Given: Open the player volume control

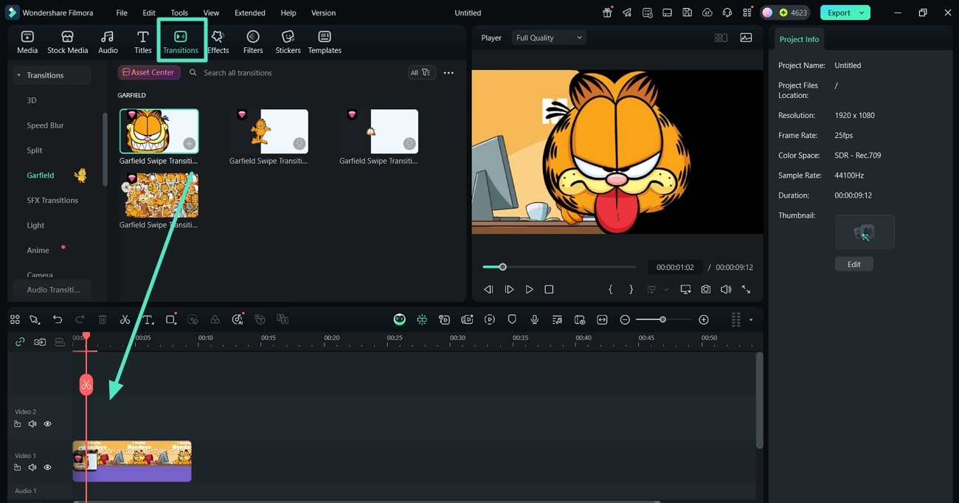Looking at the screenshot, I should coord(726,290).
